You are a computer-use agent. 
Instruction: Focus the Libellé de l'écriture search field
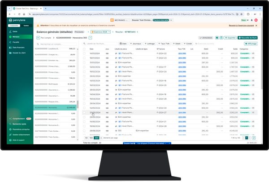100,44
